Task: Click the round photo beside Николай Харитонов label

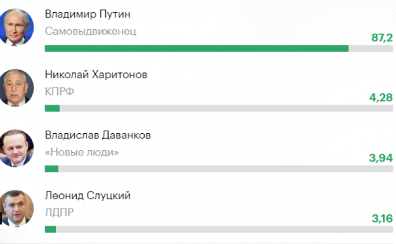Action: coord(16,87)
